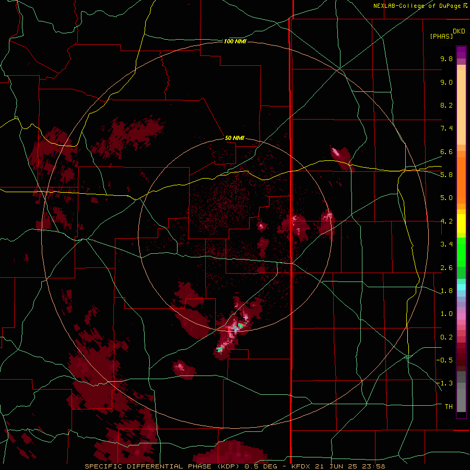Screen dimensions: 470x470
Task: Click the dark orange band of the color bar
Action: (461, 181)
